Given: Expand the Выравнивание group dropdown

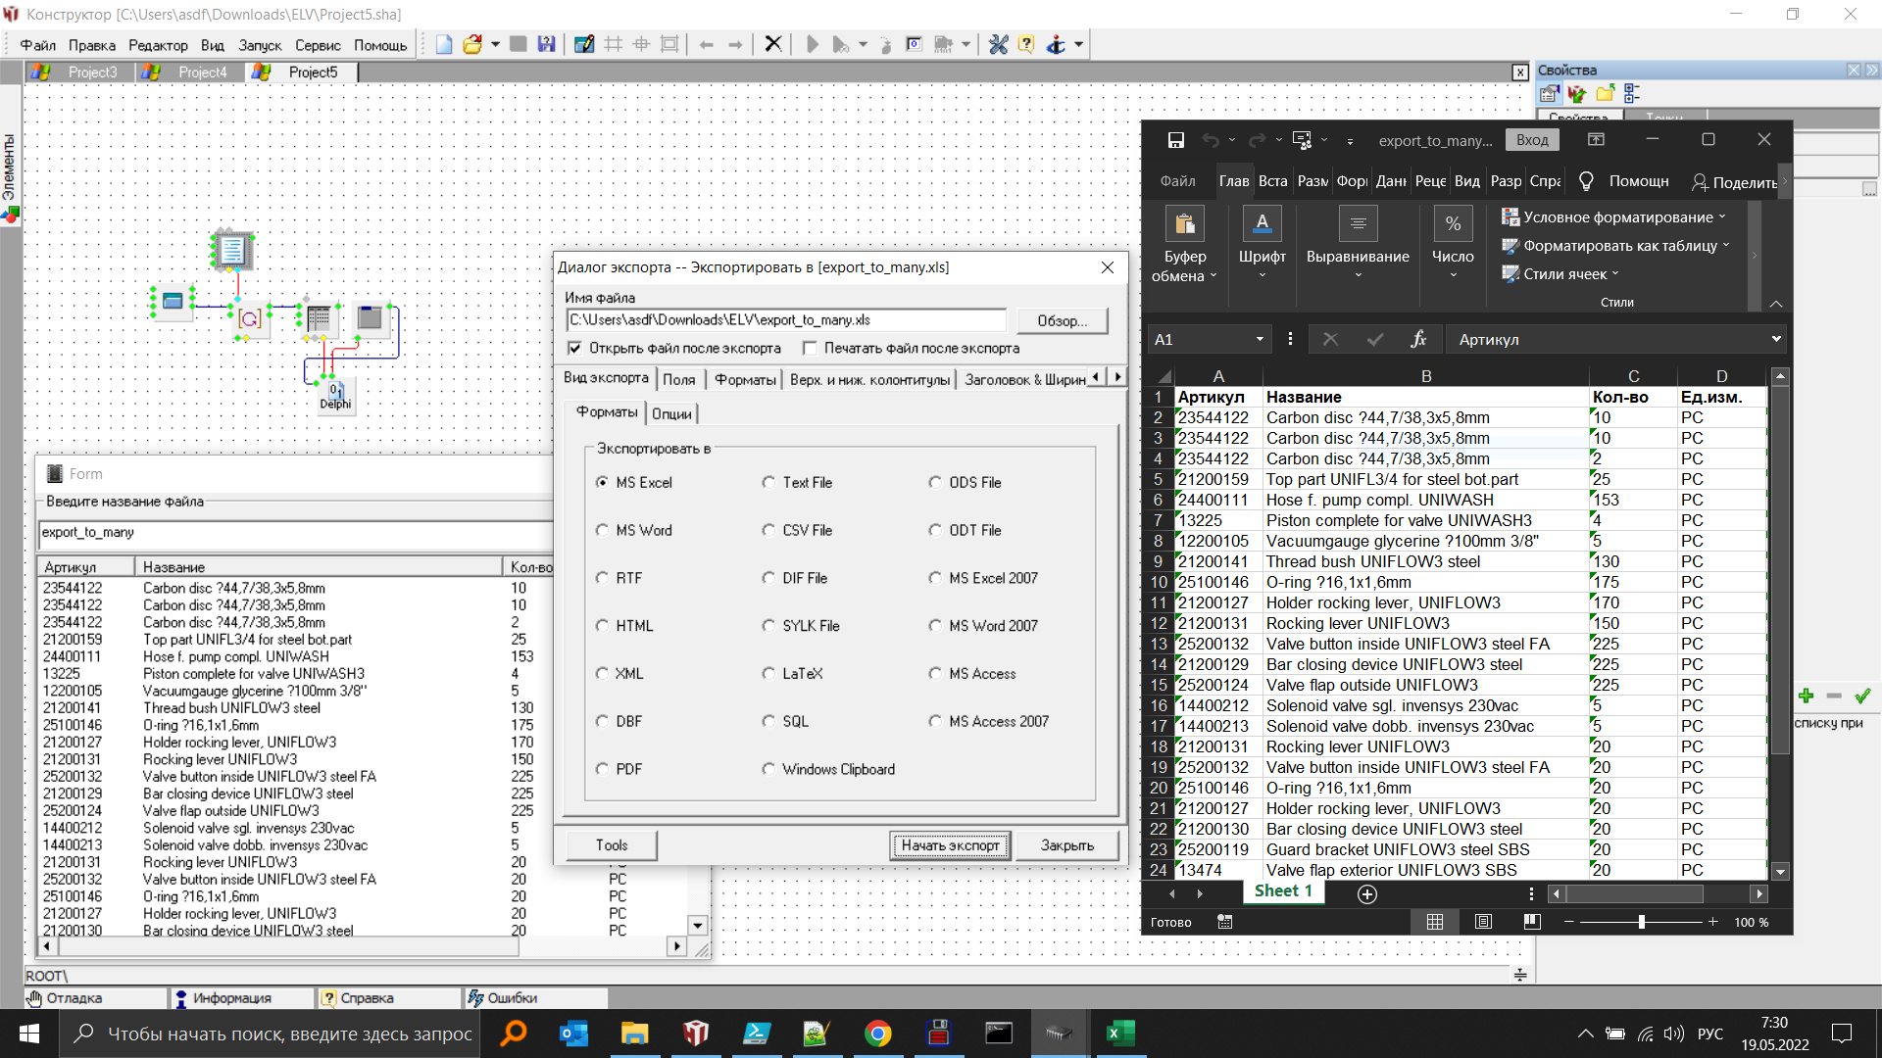Looking at the screenshot, I should 1358,275.
